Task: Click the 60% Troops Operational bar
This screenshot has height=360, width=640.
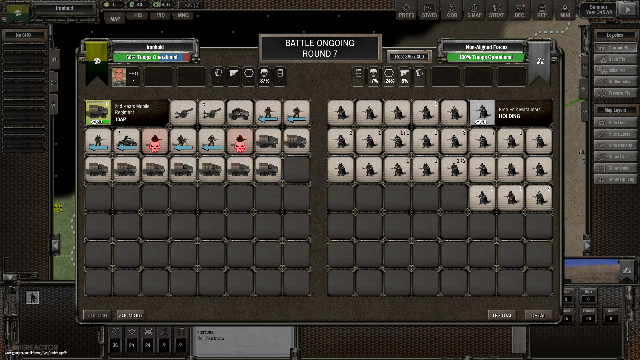Action: [x=152, y=57]
